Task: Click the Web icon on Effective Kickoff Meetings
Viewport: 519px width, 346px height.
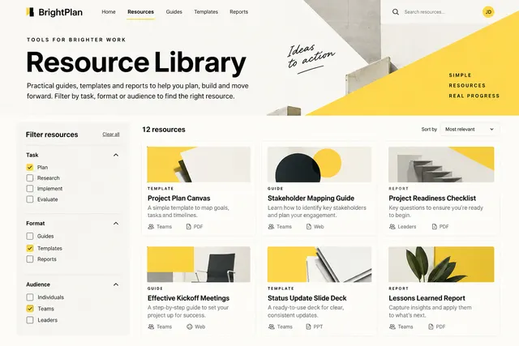Action: [189, 327]
